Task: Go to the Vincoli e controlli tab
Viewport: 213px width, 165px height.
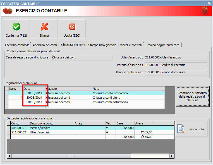Action: pos(131,45)
